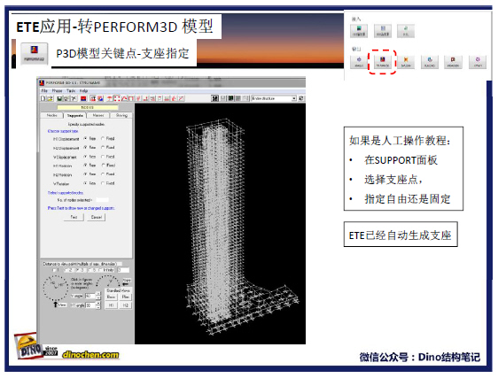Decrease V angle with down stepper
This screenshot has width=498, height=378.
[x=98, y=297]
